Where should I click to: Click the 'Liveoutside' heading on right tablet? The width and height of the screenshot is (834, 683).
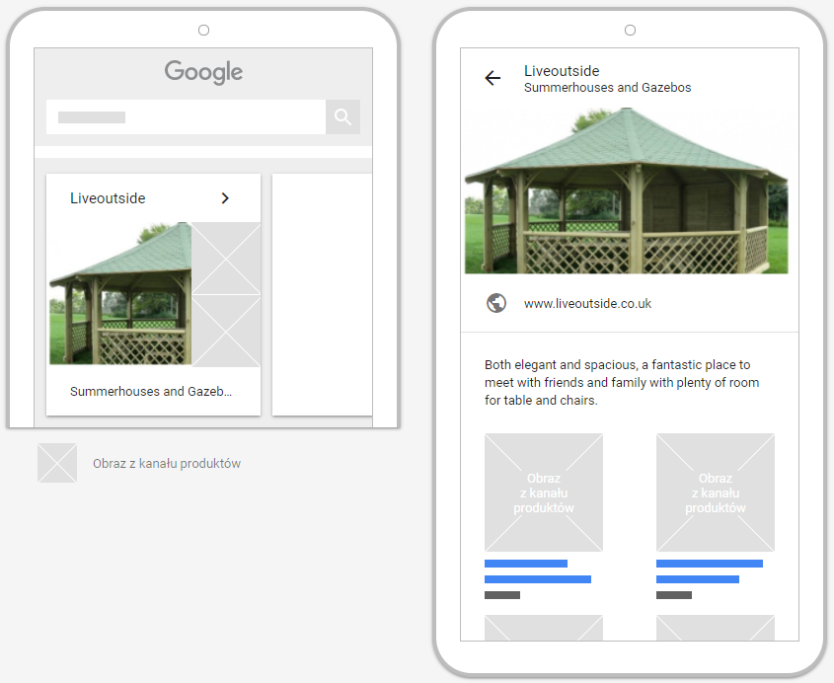[562, 71]
